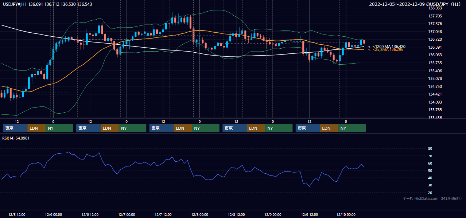Click the 136.720 price axis label
The width and height of the screenshot is (466, 218).
point(435,39)
